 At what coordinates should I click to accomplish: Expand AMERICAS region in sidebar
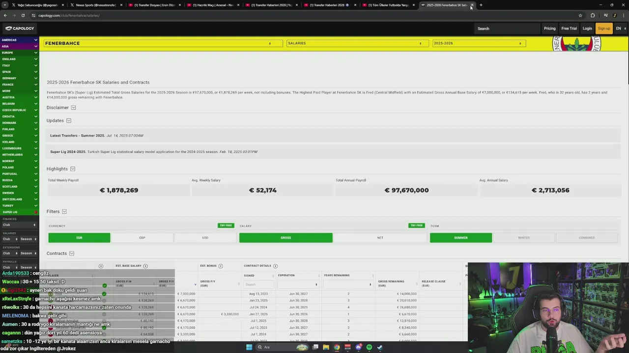[x=19, y=40]
